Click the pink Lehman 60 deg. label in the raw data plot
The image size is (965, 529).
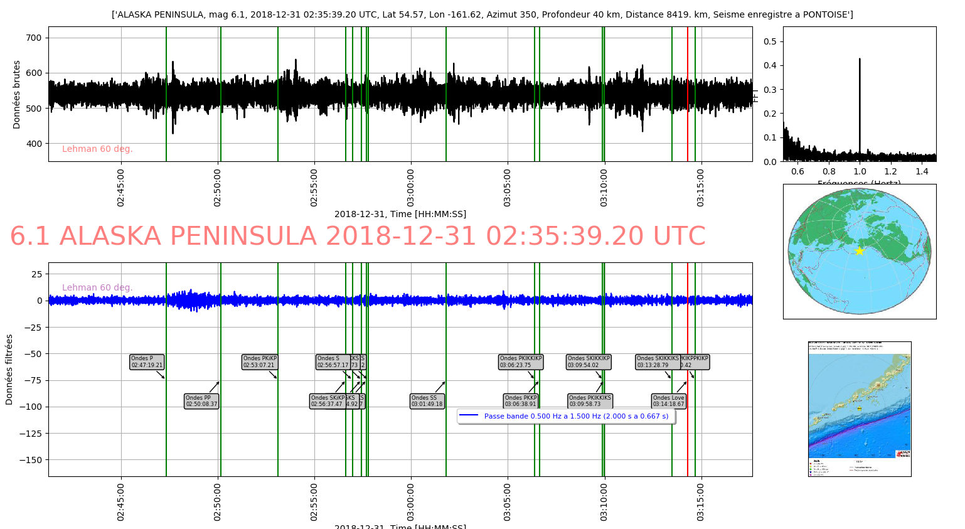(x=97, y=149)
